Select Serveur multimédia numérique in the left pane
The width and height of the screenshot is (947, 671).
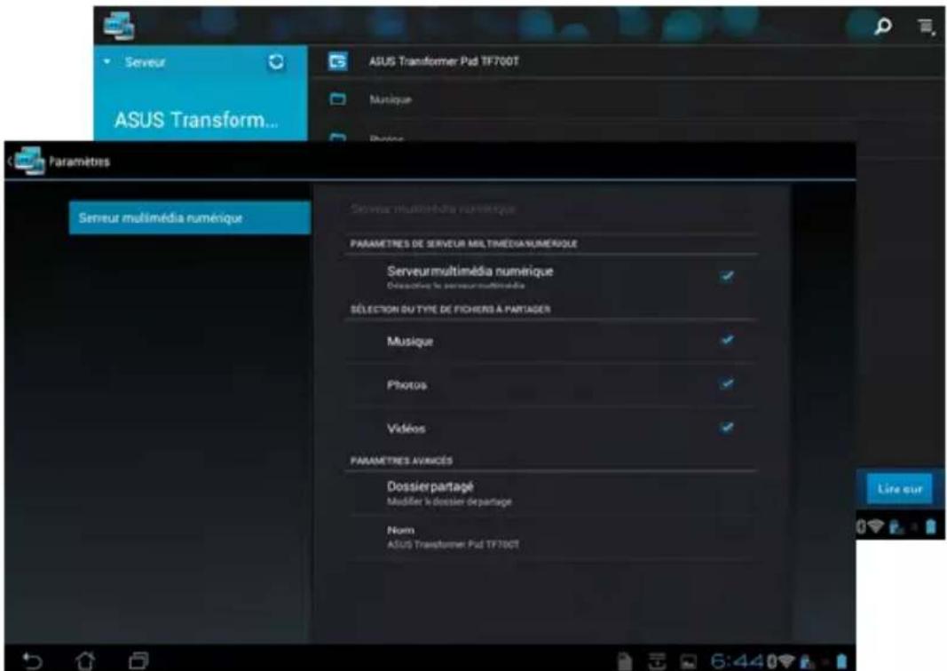point(190,218)
